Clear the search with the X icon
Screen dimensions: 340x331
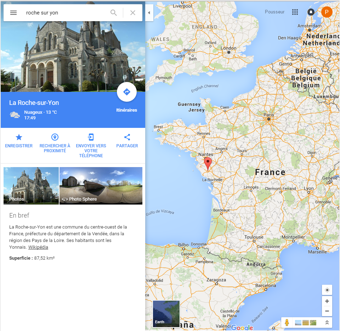tap(133, 13)
